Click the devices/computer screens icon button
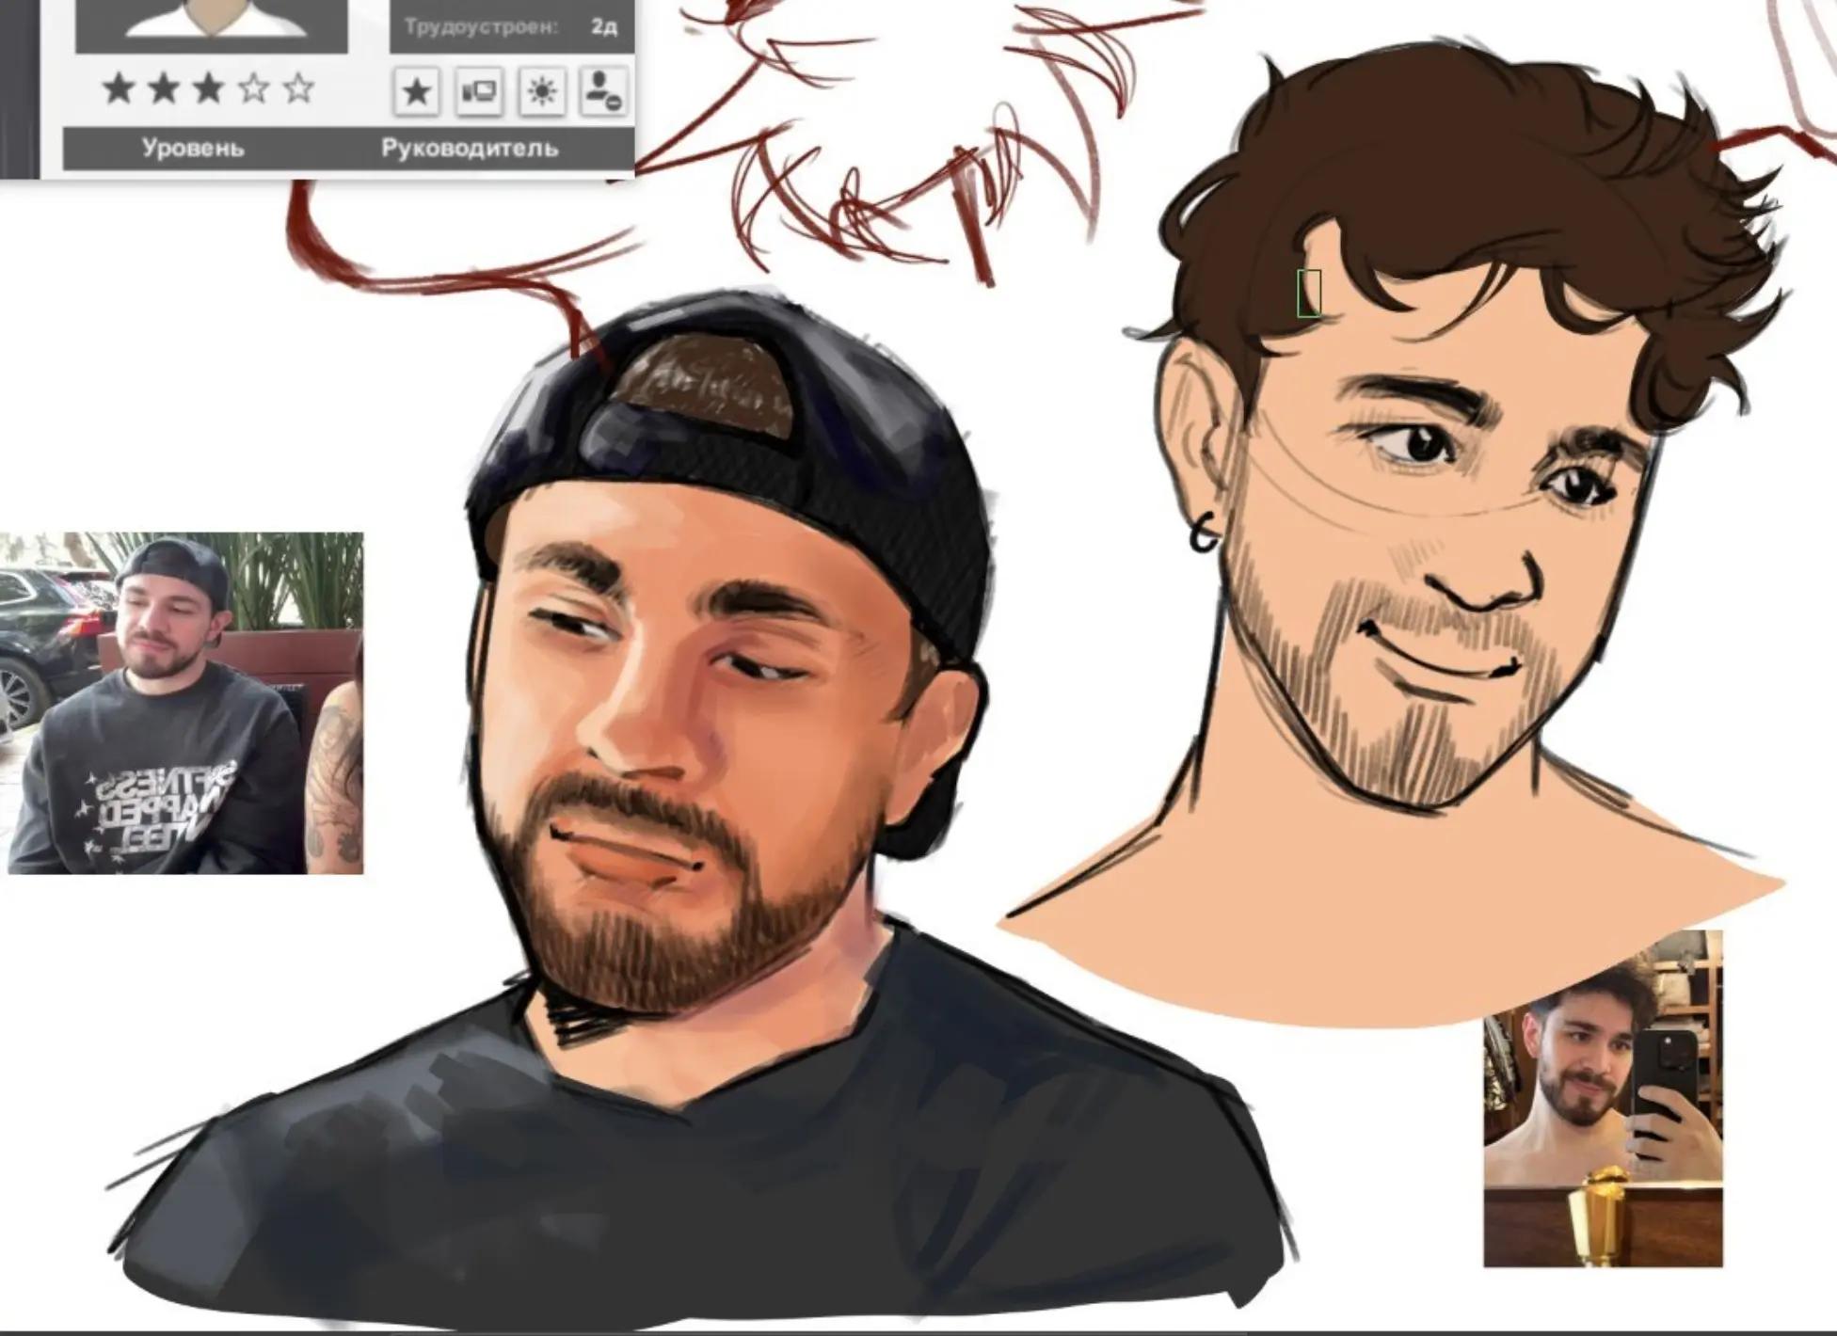This screenshot has width=1837, height=1336. pyautogui.click(x=479, y=92)
